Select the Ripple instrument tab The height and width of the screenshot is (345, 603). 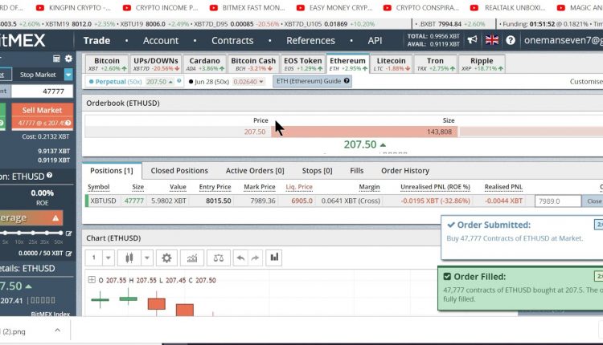(x=482, y=63)
